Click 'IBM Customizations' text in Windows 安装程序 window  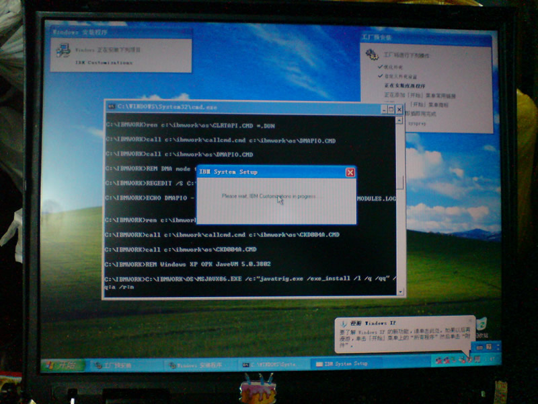point(104,63)
